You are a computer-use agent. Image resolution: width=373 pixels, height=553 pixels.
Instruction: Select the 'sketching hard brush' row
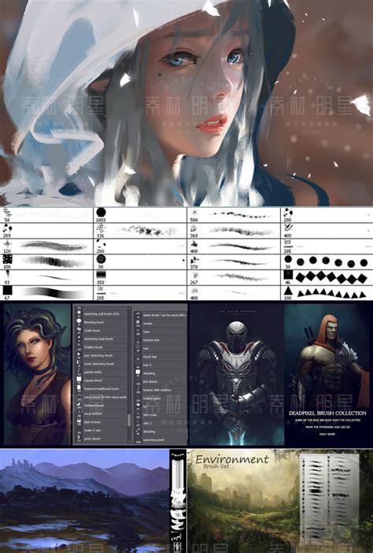tap(101, 339)
